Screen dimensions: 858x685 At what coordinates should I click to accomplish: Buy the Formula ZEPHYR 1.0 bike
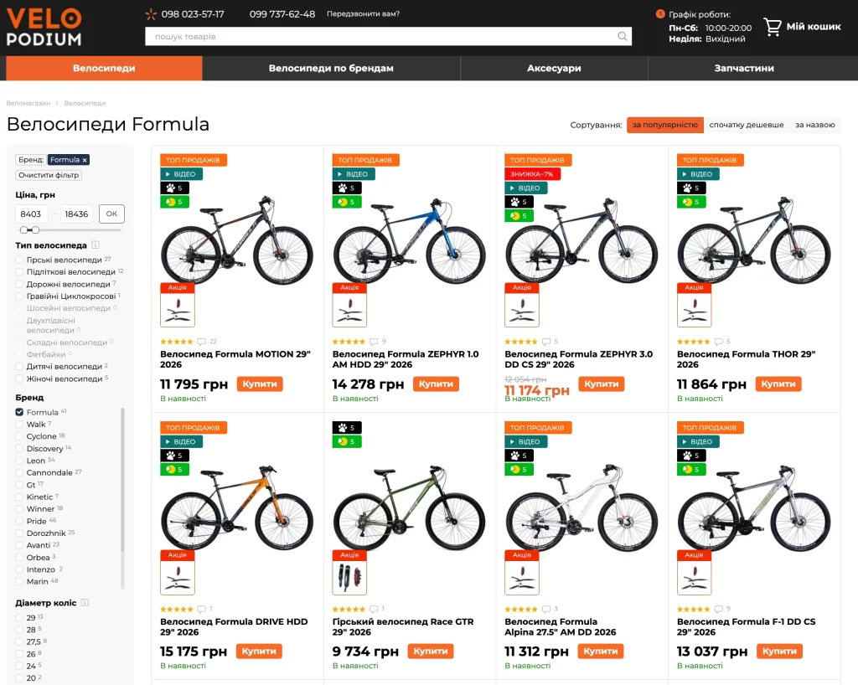[x=436, y=384]
